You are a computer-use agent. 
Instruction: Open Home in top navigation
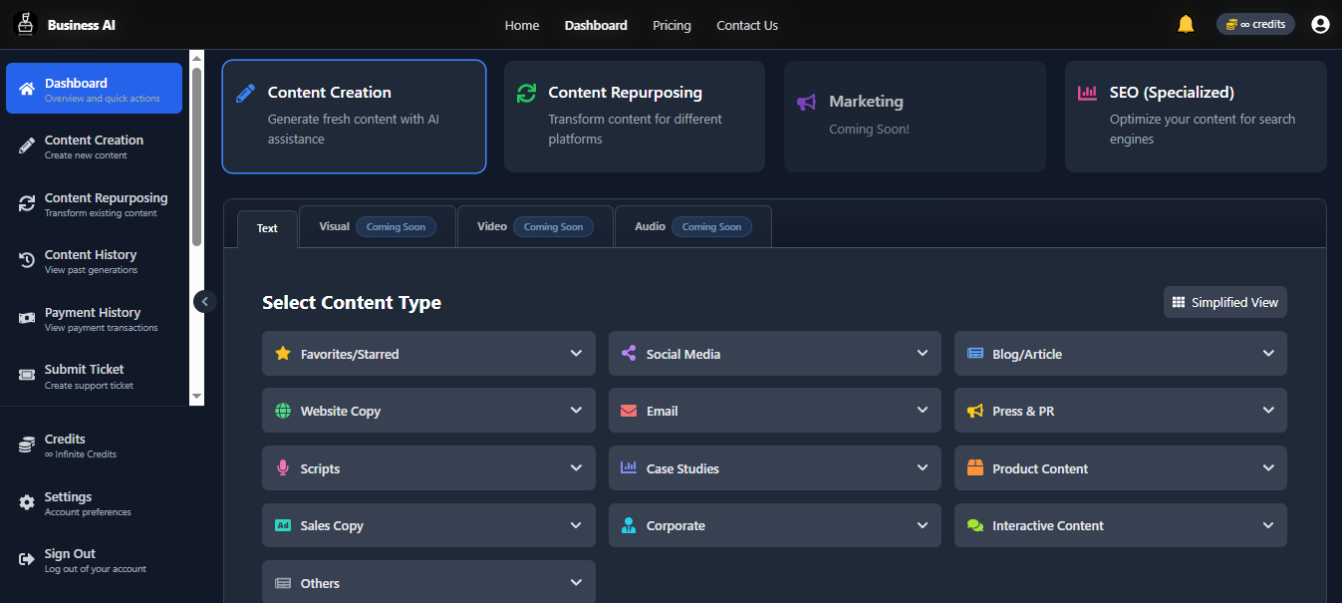click(522, 25)
